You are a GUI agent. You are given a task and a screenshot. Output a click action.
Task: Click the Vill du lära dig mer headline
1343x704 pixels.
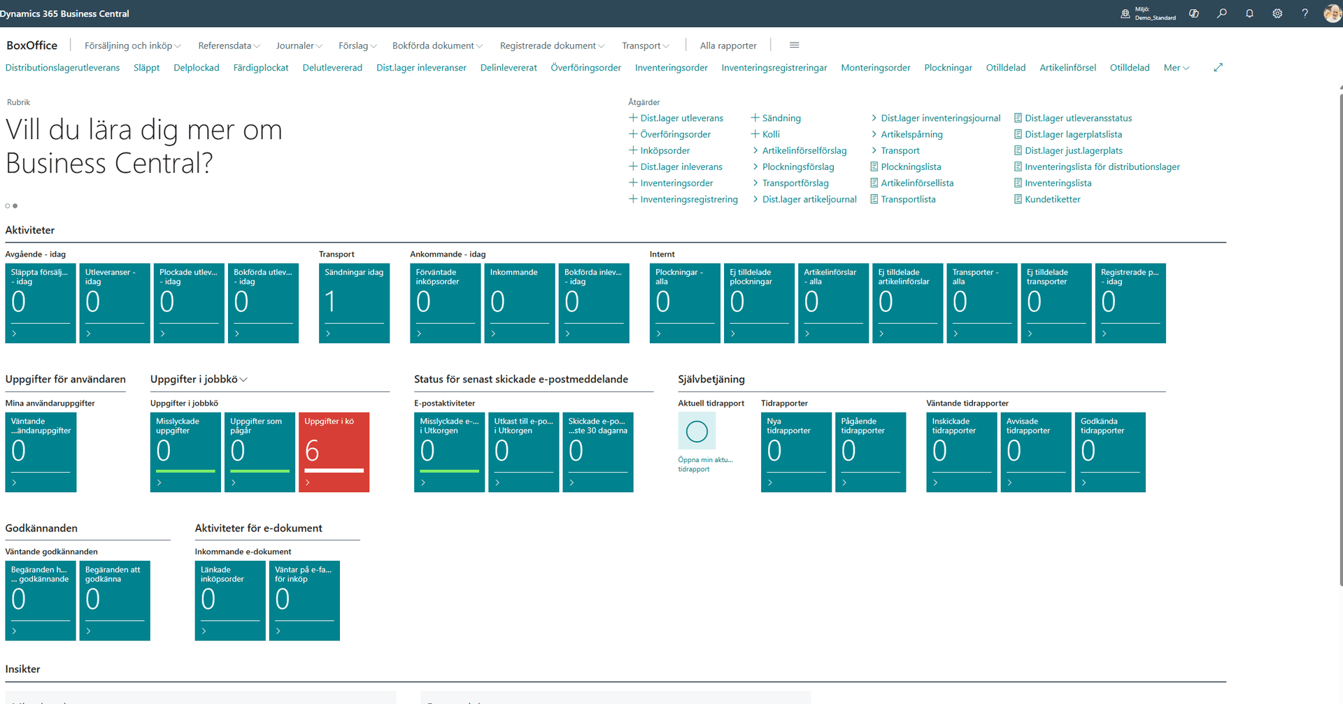144,146
